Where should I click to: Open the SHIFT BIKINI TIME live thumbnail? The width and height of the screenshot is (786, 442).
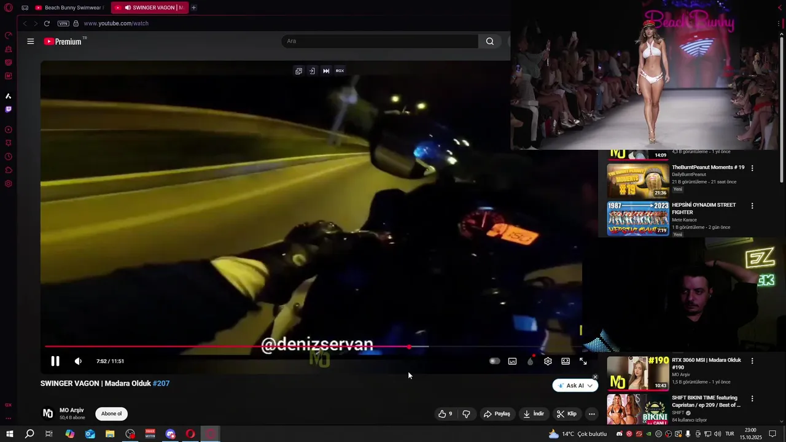coord(638,409)
